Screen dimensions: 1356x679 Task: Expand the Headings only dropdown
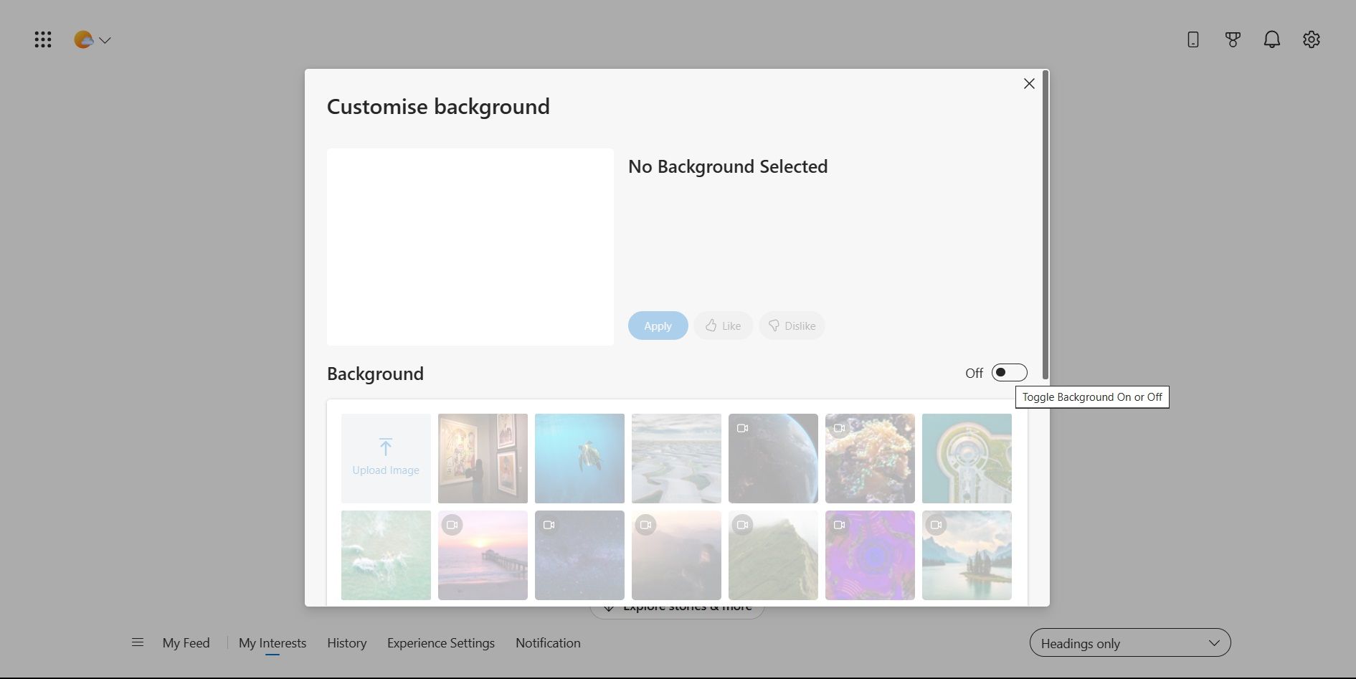[x=1130, y=642]
